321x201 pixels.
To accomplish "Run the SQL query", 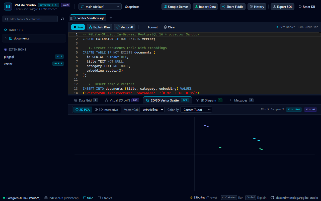I will pos(78,27).
